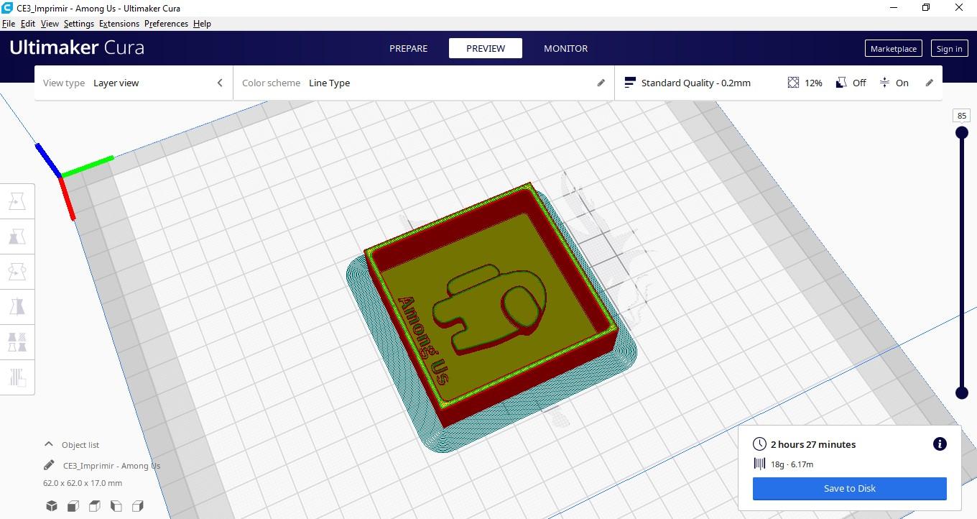
Task: Click the pencil icon next to object name
Action: 49,465
